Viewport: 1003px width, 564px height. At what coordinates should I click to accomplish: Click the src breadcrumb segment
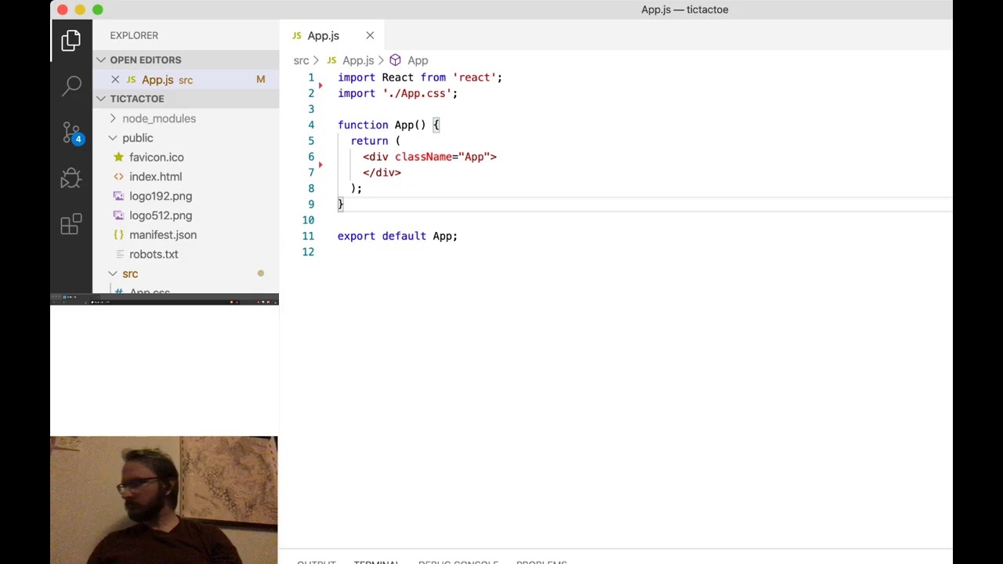(x=301, y=60)
